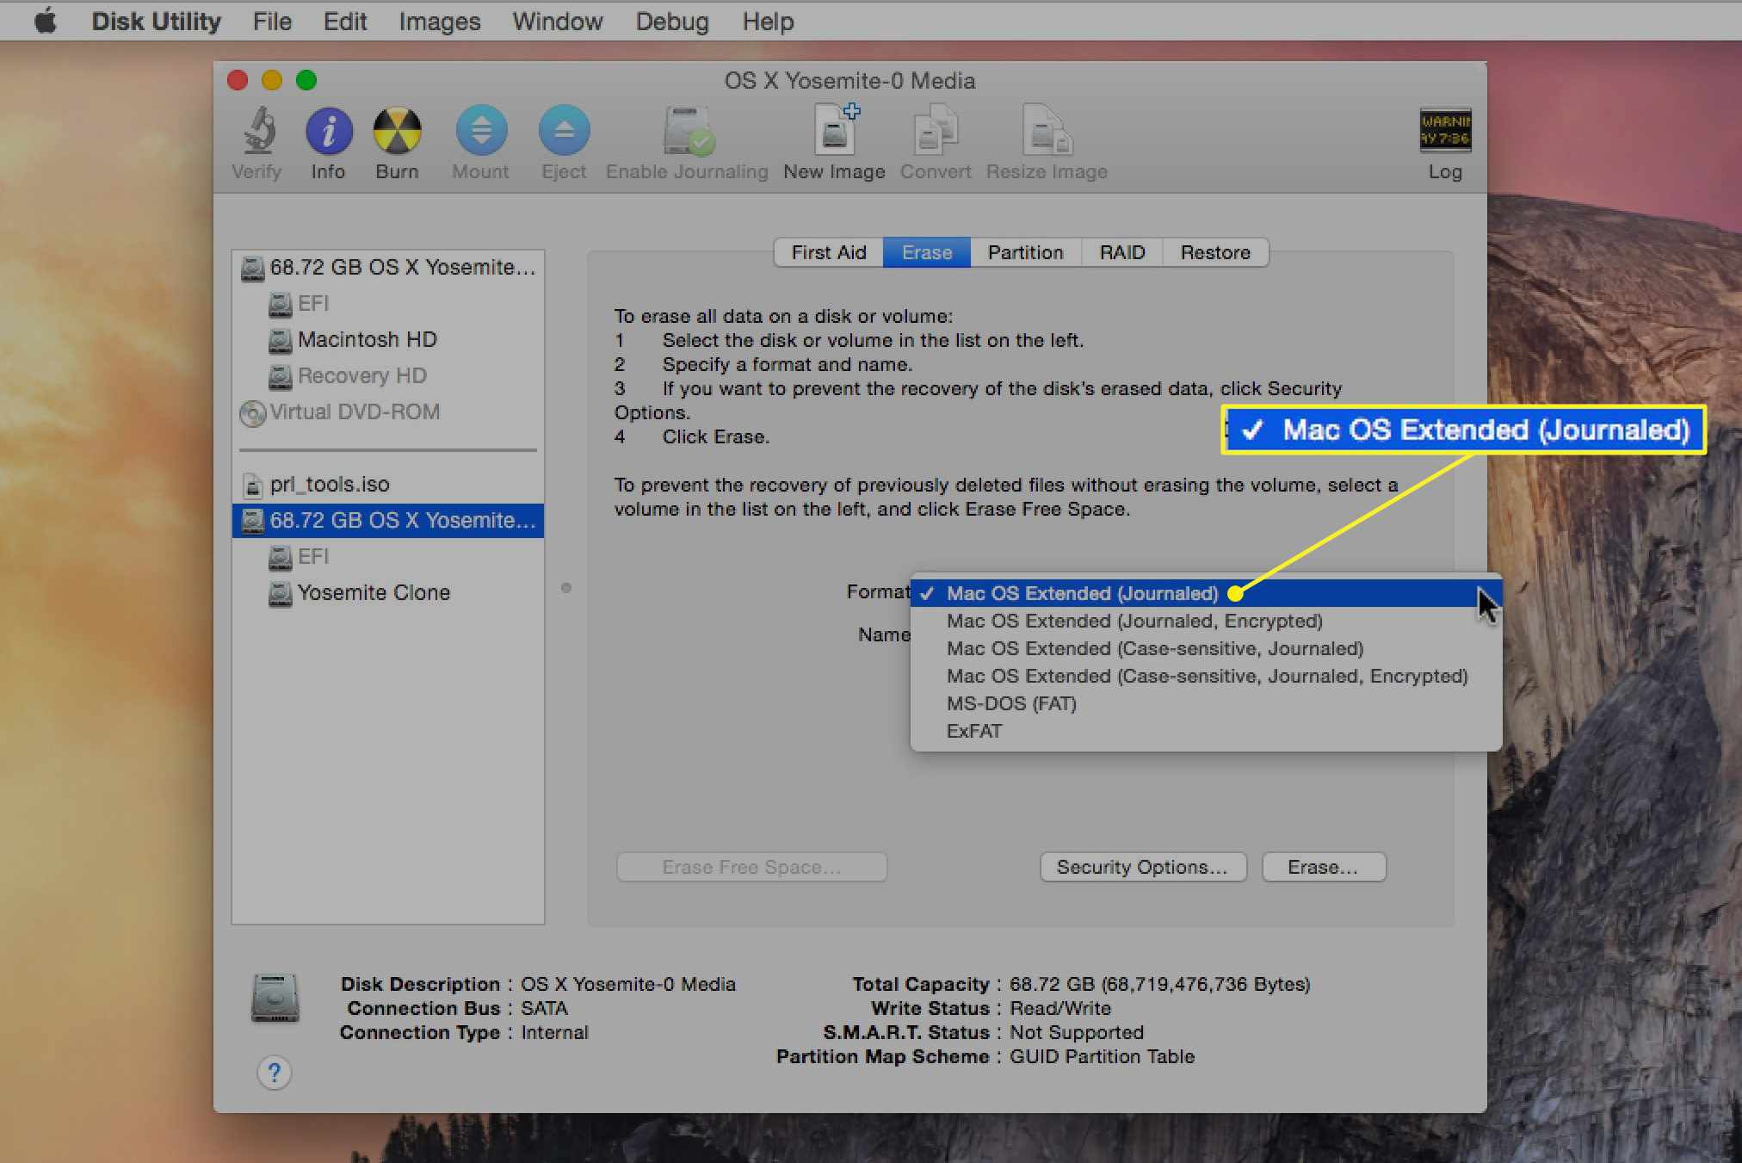The width and height of the screenshot is (1742, 1163).
Task: Select prl_tools.iso disk image
Action: coord(388,485)
